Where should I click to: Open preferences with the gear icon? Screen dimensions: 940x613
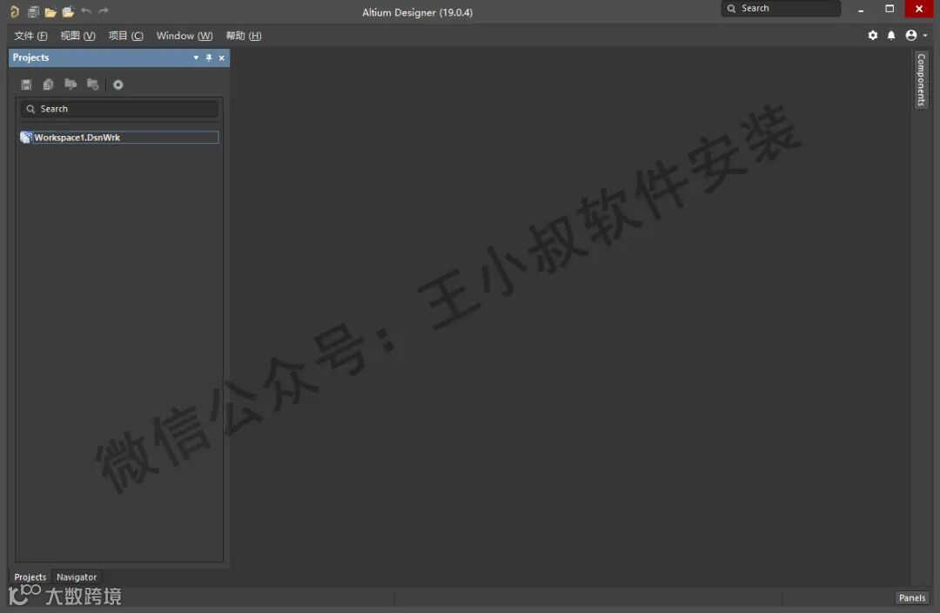873,36
